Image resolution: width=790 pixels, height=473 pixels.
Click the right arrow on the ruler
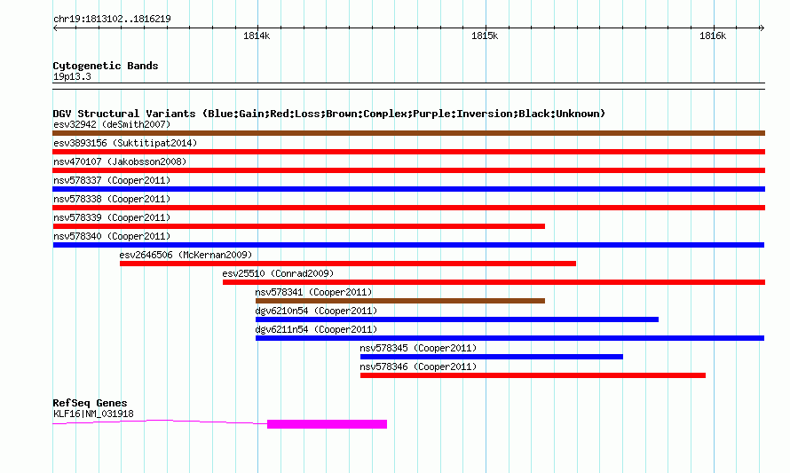click(762, 28)
